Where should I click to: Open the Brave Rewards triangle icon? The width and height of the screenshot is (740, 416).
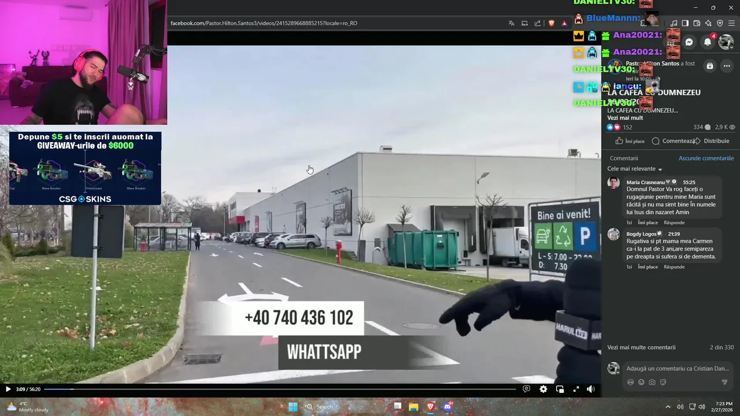point(564,23)
